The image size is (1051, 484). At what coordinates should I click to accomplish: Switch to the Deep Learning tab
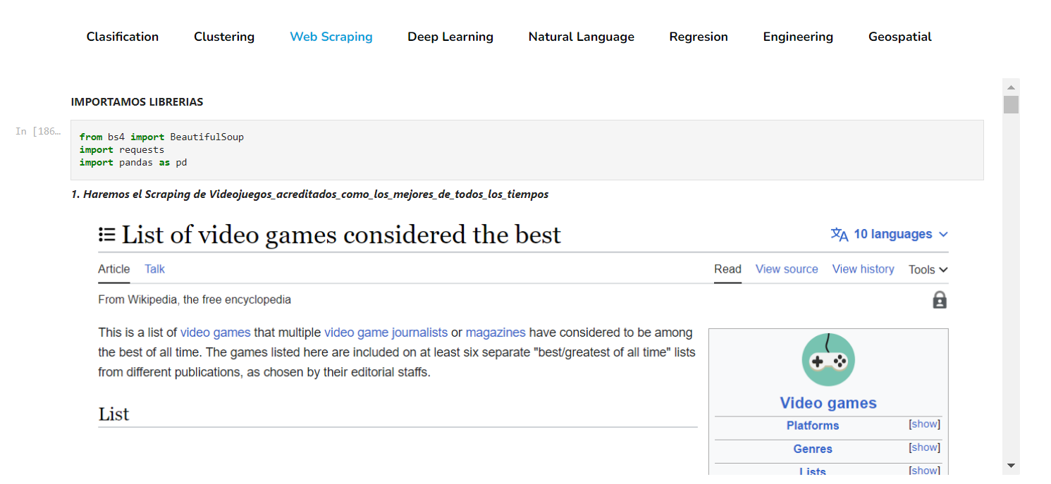(x=450, y=37)
